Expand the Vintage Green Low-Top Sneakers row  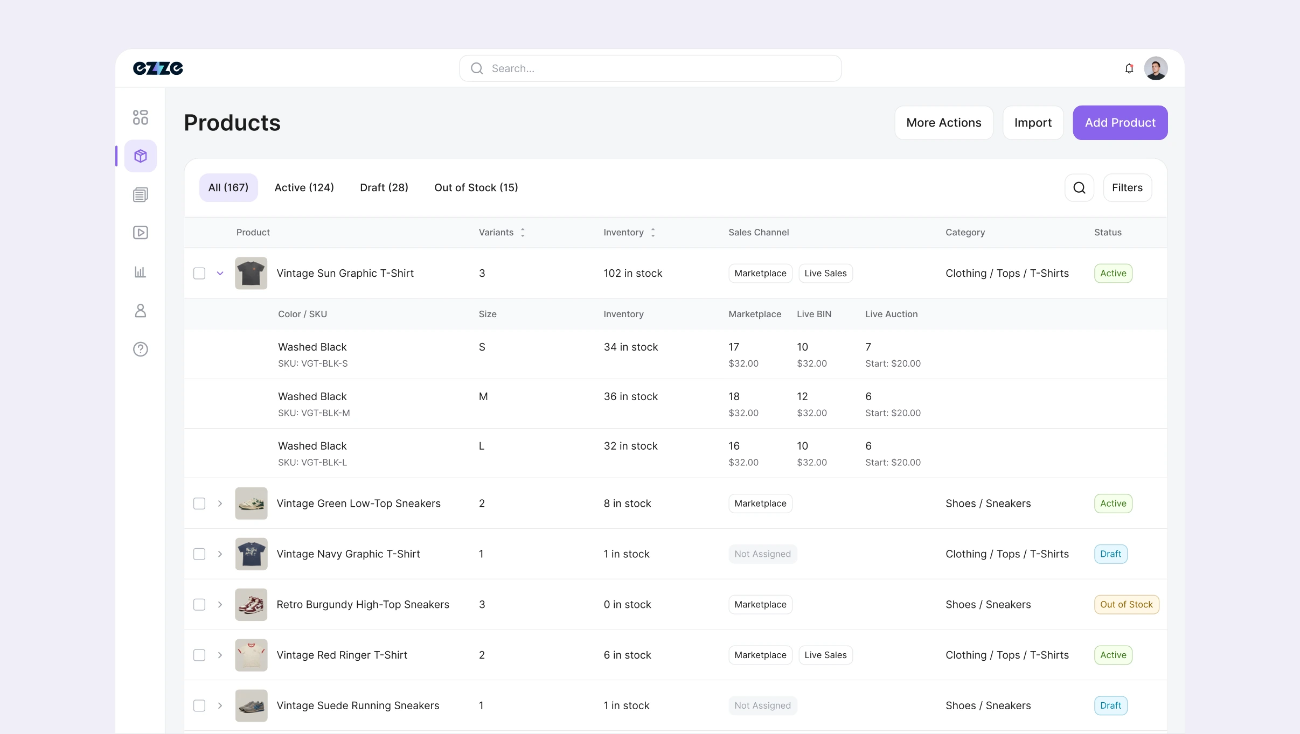[220, 504]
